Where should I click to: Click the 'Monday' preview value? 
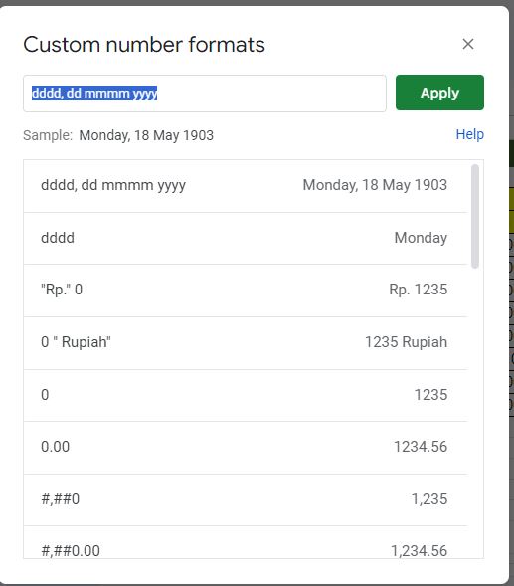[421, 238]
